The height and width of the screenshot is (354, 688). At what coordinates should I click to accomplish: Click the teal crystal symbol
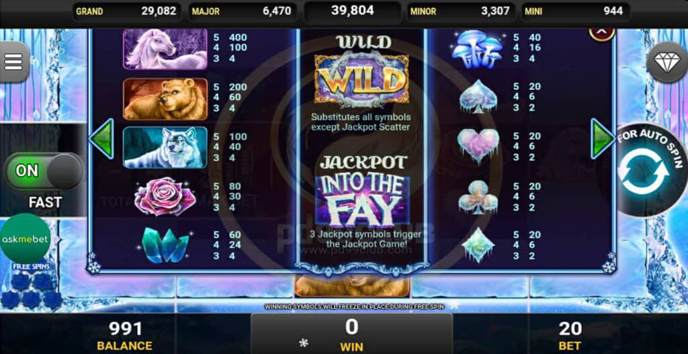click(x=165, y=246)
